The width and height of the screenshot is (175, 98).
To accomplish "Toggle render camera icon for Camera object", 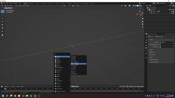I will click(173, 11).
